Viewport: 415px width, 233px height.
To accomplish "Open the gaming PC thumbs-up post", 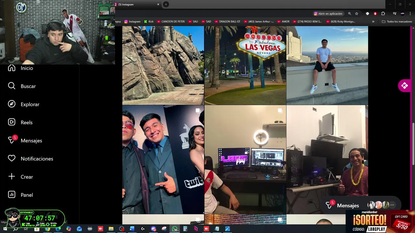I will [x=327, y=160].
